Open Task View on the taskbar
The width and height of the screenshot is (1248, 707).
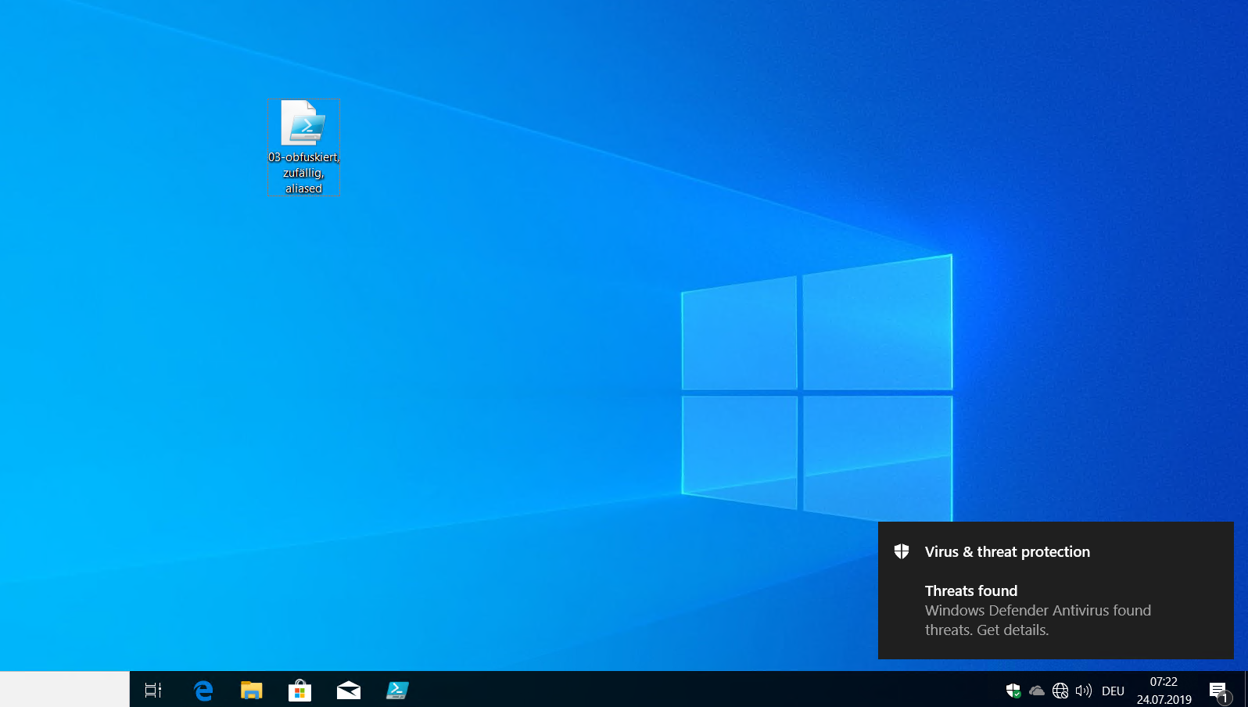(x=153, y=690)
